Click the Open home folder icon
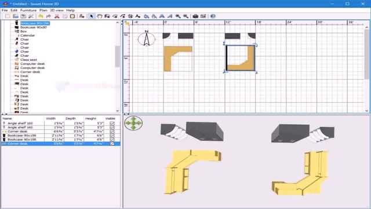 point(16,16)
